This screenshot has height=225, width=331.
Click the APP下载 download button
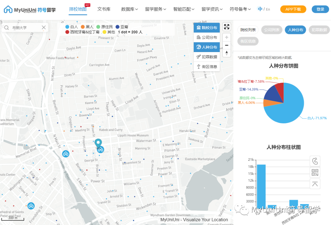(293, 9)
